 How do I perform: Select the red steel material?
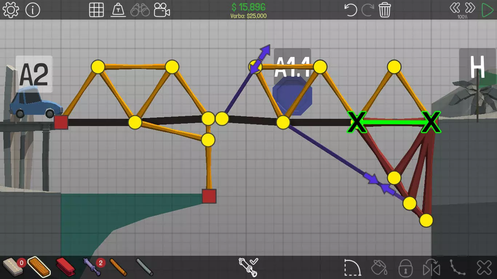(66, 267)
